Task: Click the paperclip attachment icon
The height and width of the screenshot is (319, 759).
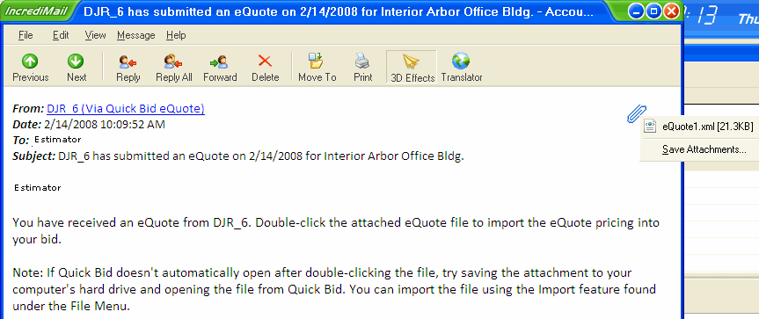Action: point(636,113)
